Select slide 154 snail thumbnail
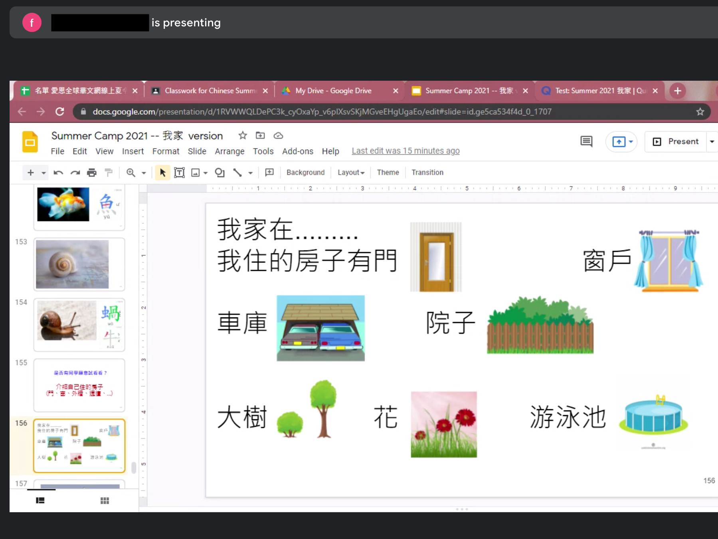Screen dimensions: 718x539 click(x=79, y=324)
